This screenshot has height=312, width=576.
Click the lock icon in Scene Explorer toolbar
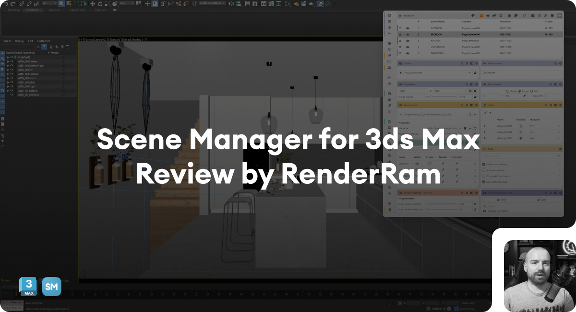51,47
